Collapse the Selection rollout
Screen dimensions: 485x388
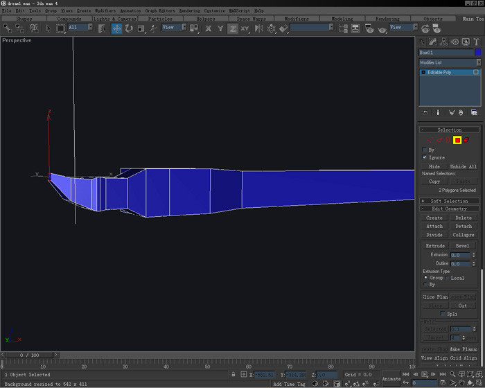(x=449, y=130)
